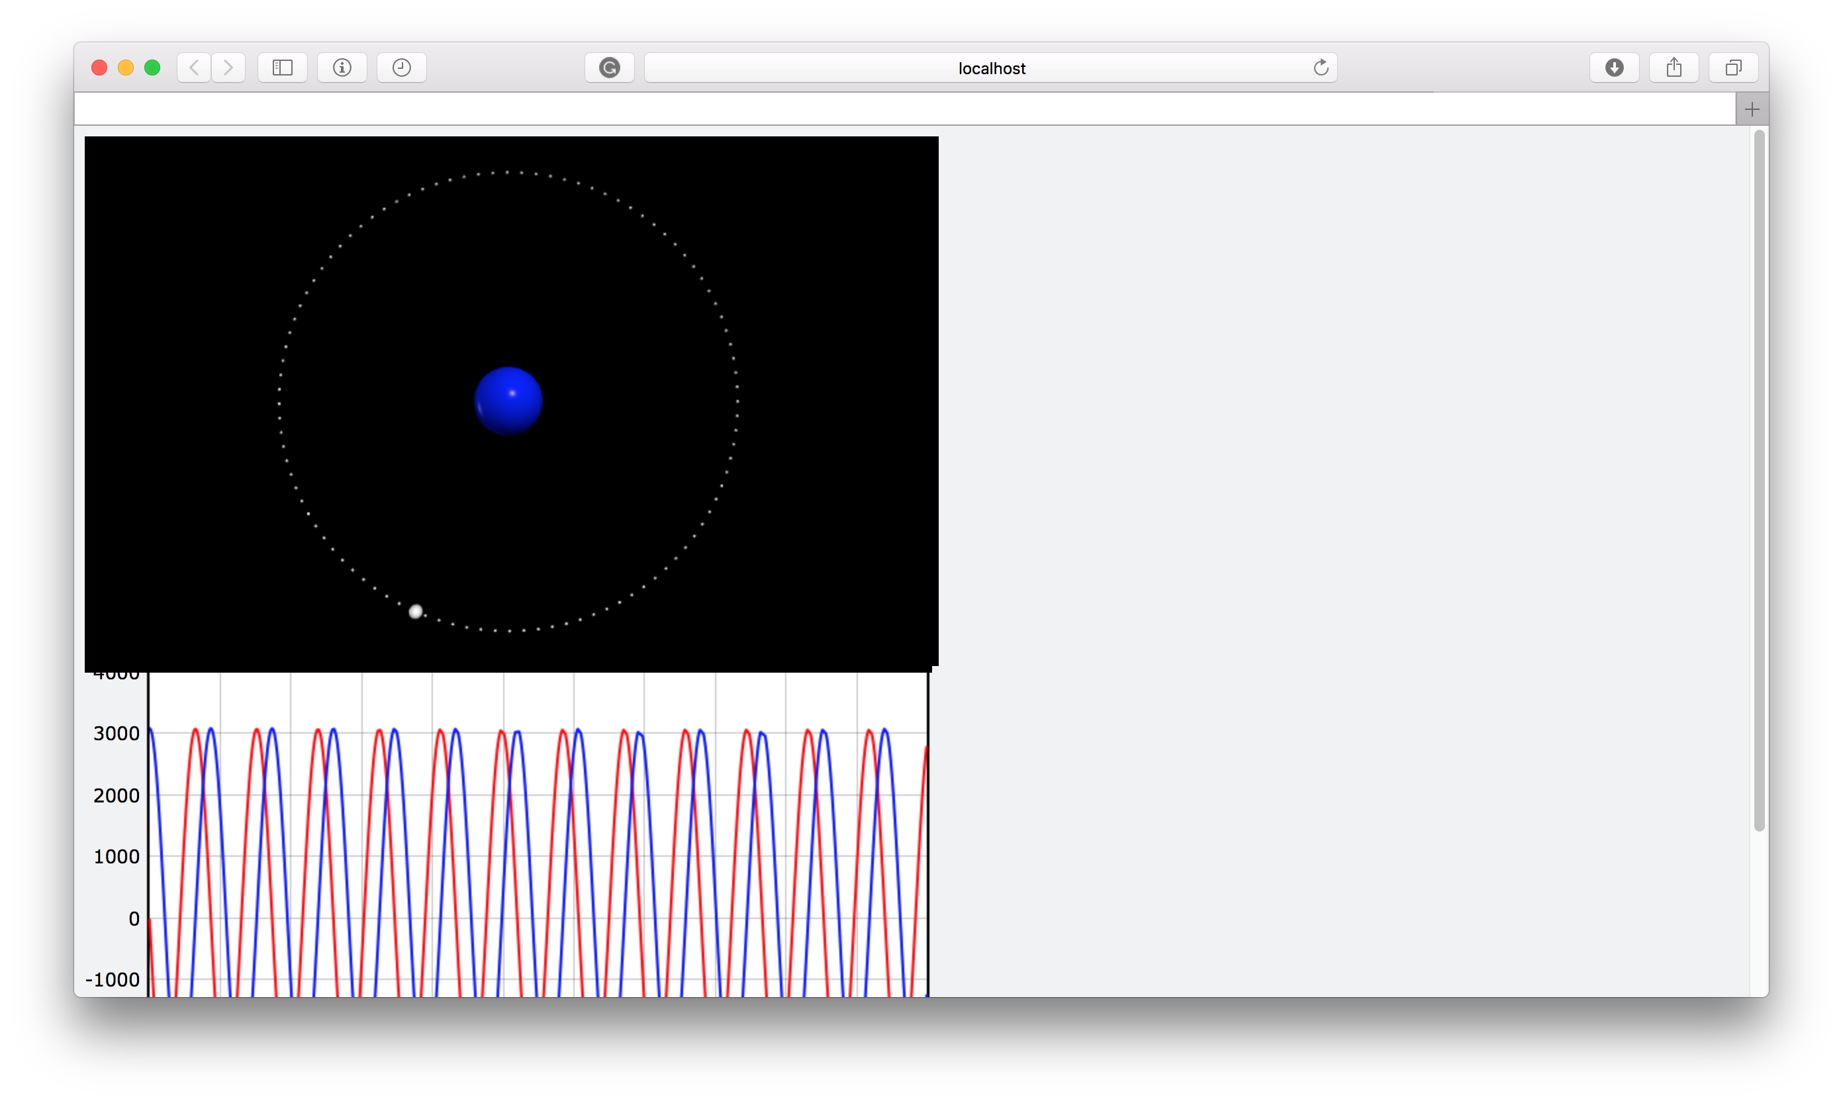The width and height of the screenshot is (1843, 1103).
Task: Click the Grammarly extension icon
Action: [x=610, y=68]
